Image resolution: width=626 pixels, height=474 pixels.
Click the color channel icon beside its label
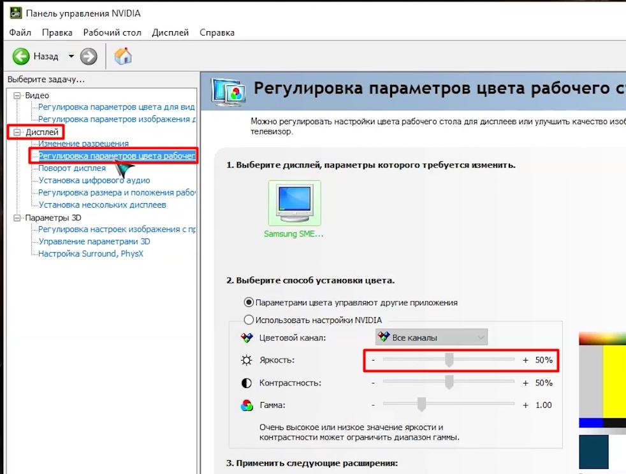(247, 338)
